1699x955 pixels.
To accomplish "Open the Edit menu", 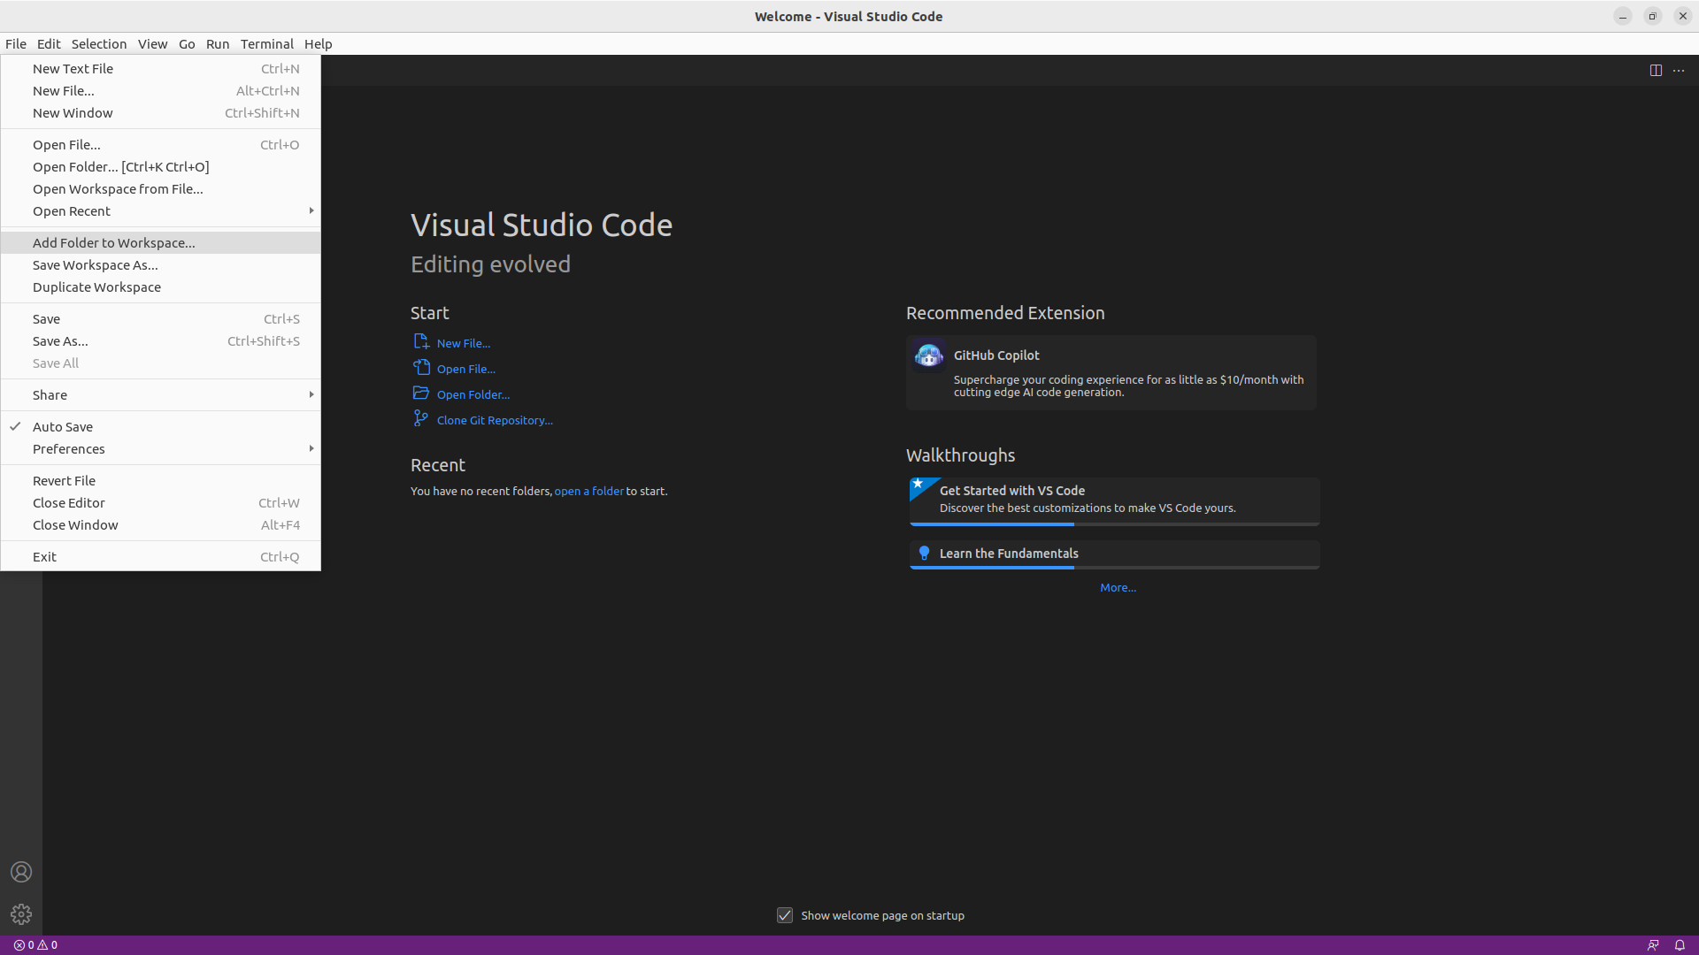I will coord(49,44).
